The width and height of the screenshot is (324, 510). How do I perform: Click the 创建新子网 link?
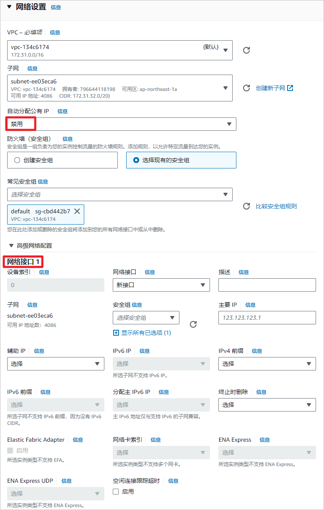point(275,88)
